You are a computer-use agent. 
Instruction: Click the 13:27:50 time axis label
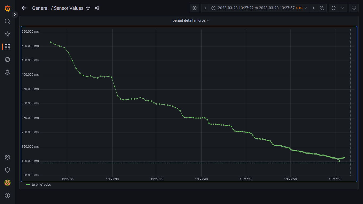pyautogui.click(x=290, y=179)
